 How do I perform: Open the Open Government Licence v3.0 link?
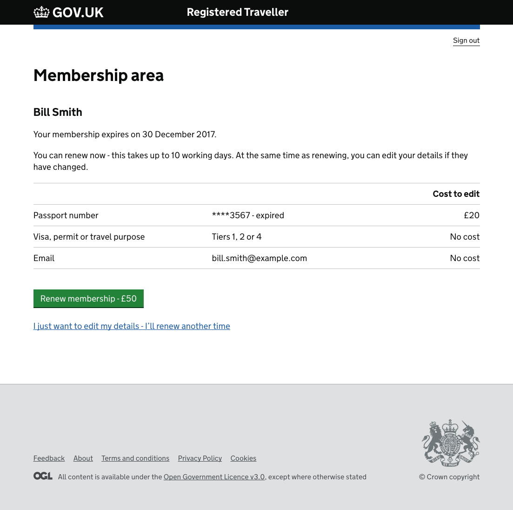214,477
